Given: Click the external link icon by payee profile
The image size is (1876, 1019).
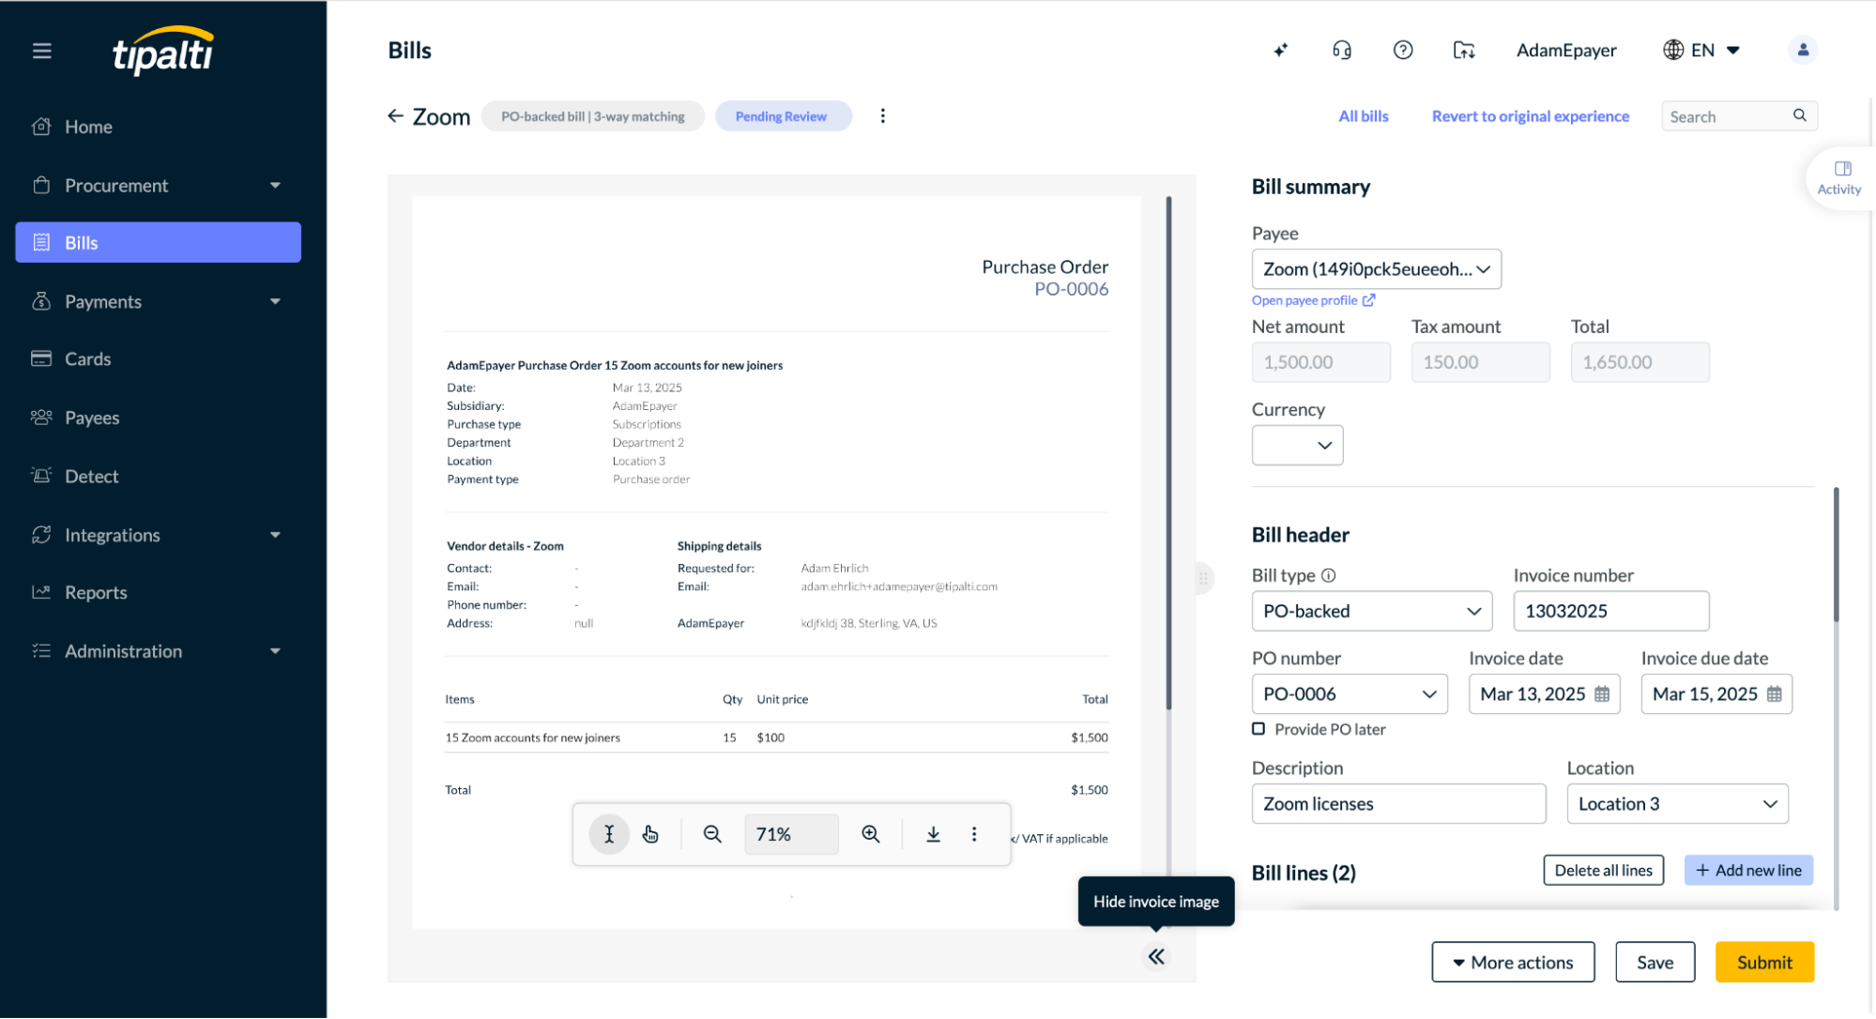Looking at the screenshot, I should point(1369,300).
